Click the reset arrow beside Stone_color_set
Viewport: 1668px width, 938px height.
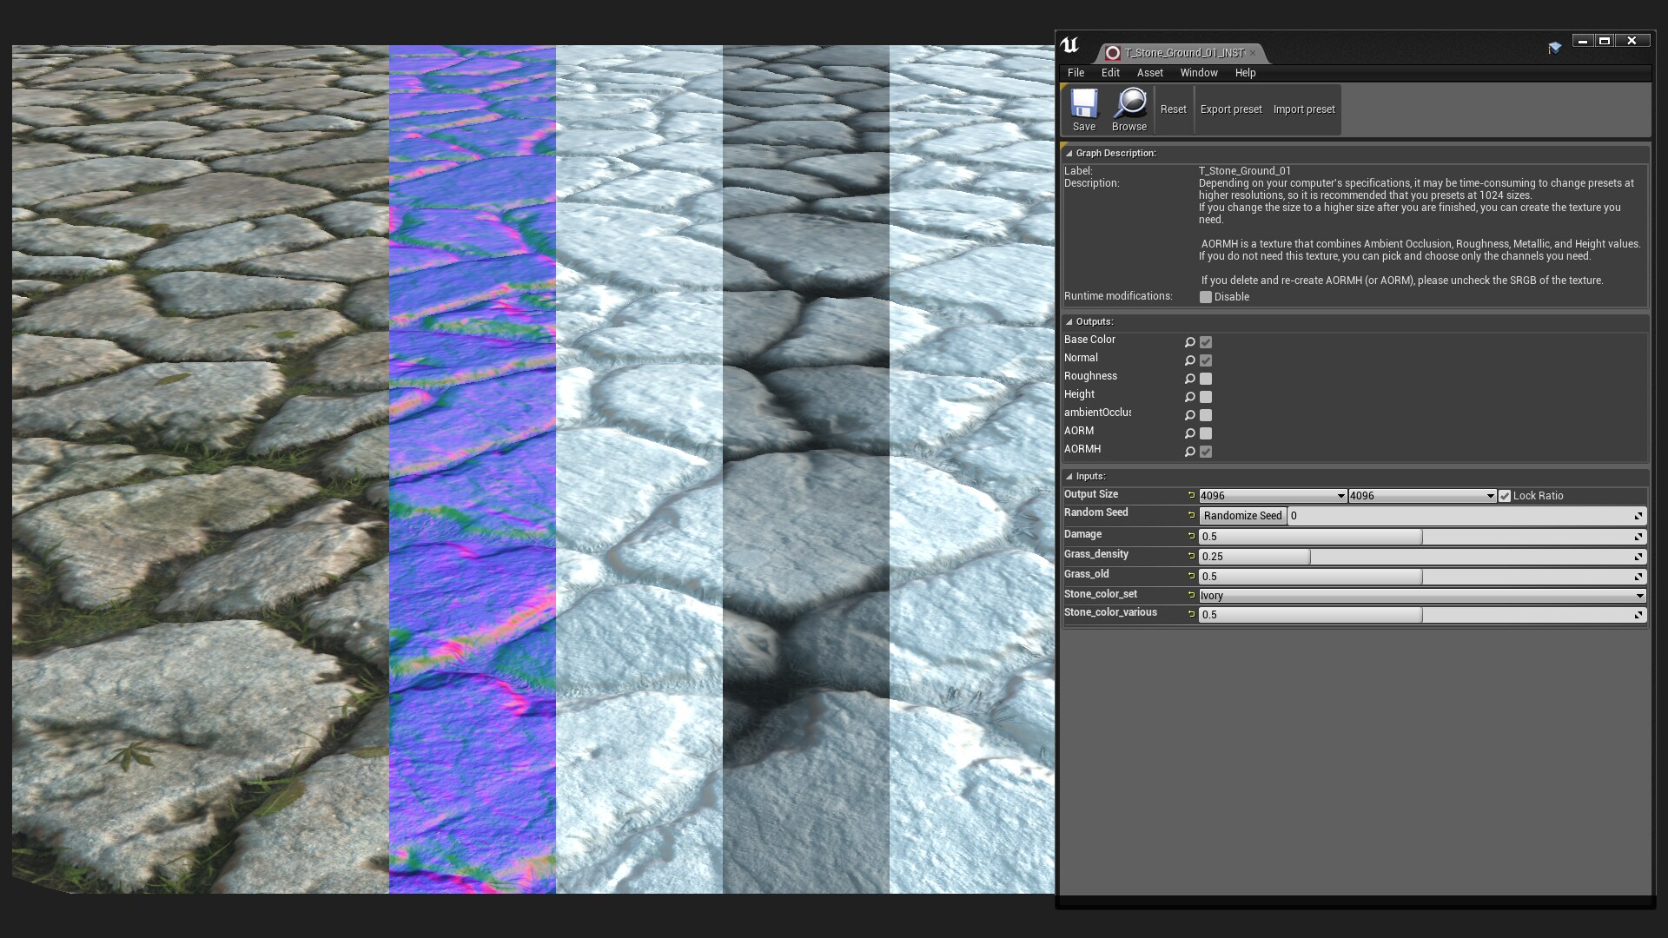click(x=1191, y=595)
